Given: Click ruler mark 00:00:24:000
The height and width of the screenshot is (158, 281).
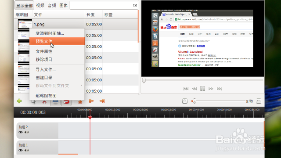Looking at the screenshot, I should tap(140, 110).
